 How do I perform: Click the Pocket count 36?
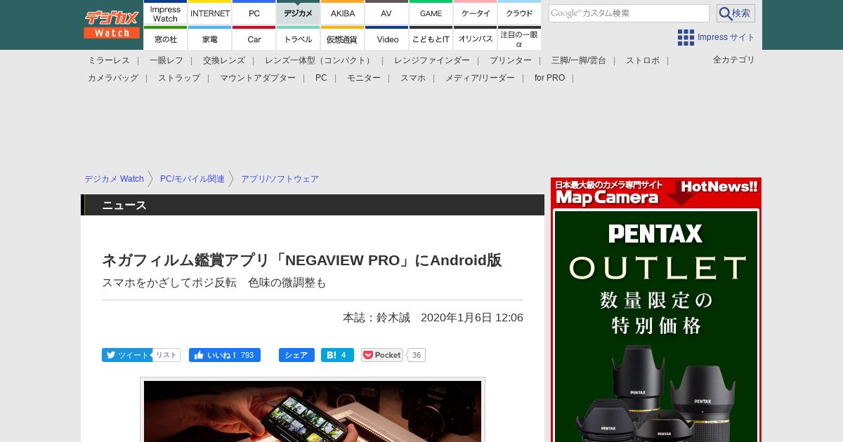pos(417,355)
